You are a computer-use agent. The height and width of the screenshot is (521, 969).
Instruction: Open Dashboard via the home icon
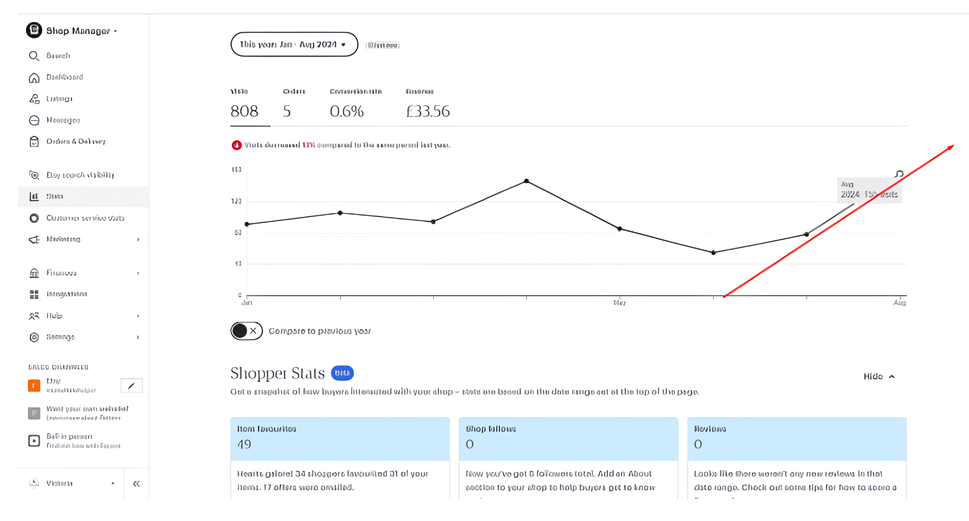pos(34,78)
